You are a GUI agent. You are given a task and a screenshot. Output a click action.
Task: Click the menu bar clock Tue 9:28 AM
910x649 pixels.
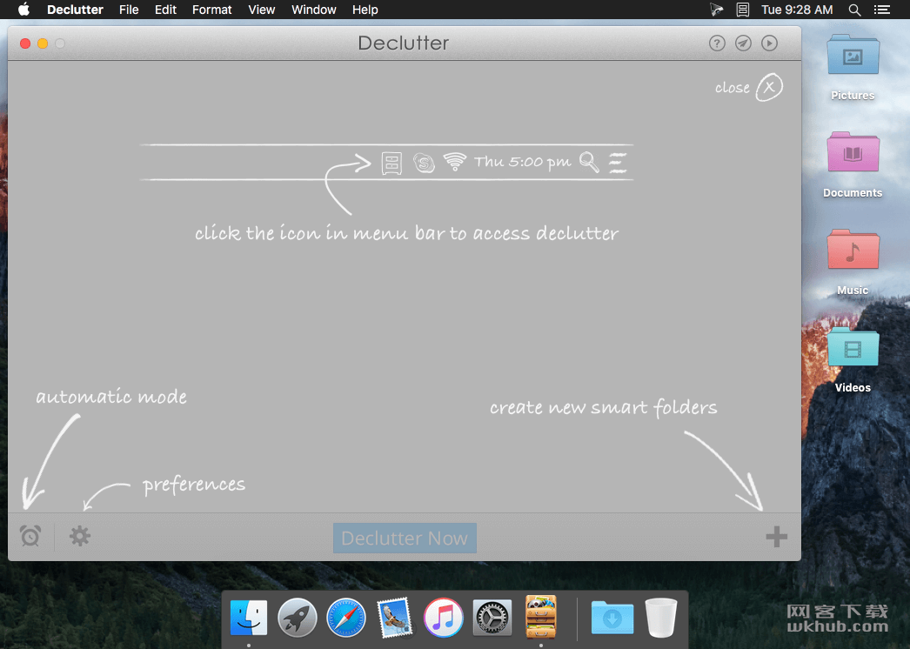pyautogui.click(x=797, y=10)
